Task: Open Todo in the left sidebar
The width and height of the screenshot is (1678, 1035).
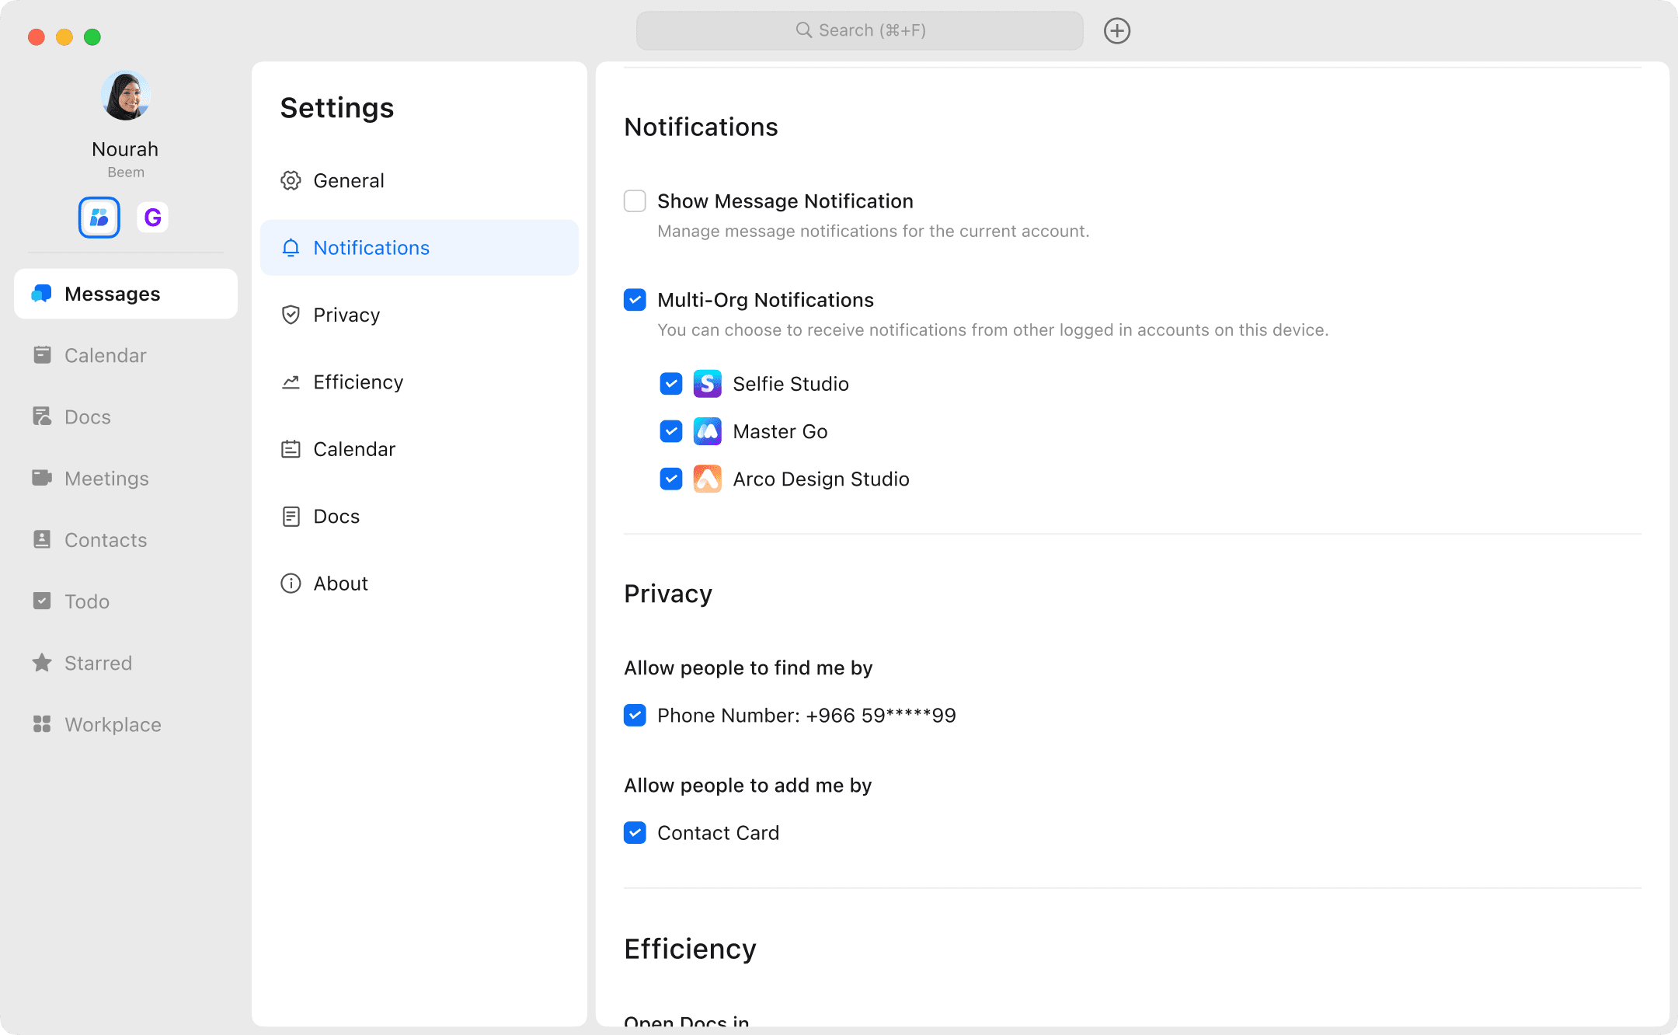Action: click(86, 601)
